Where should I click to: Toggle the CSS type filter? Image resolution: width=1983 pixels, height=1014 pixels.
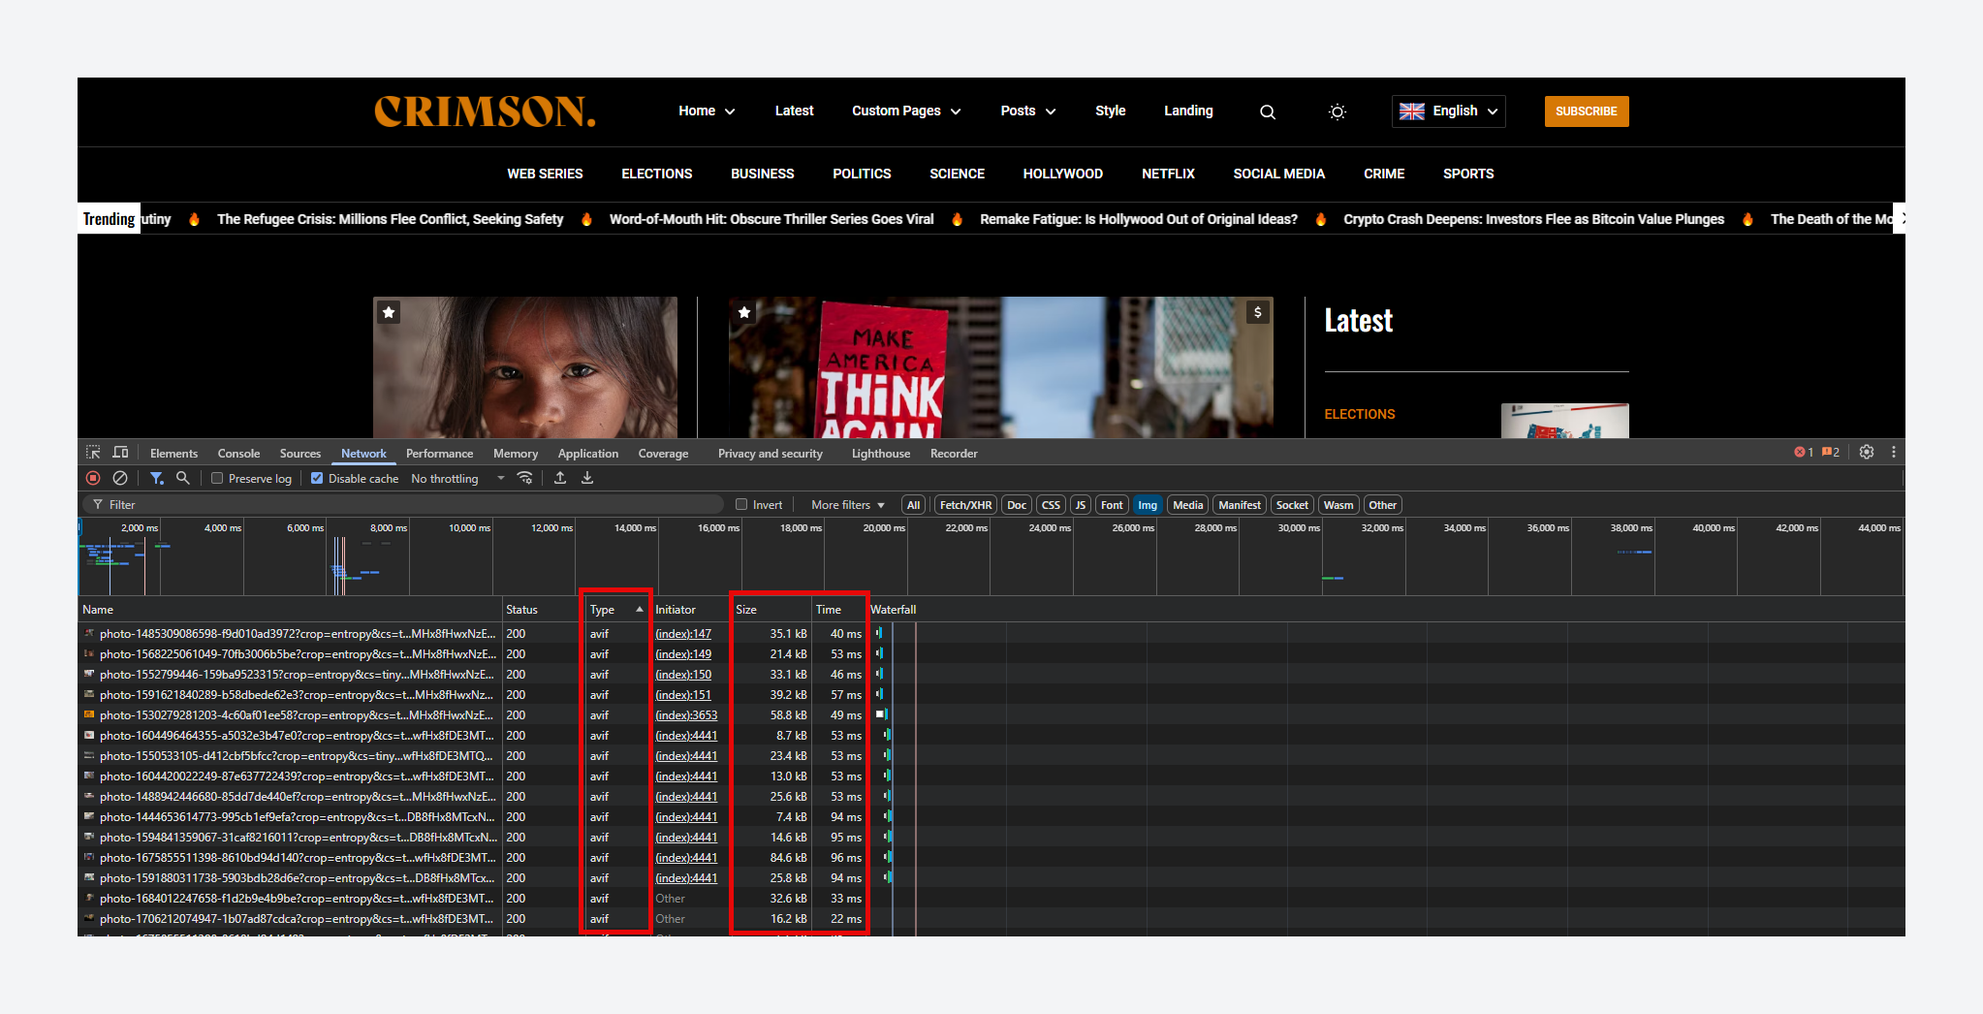tap(1051, 505)
